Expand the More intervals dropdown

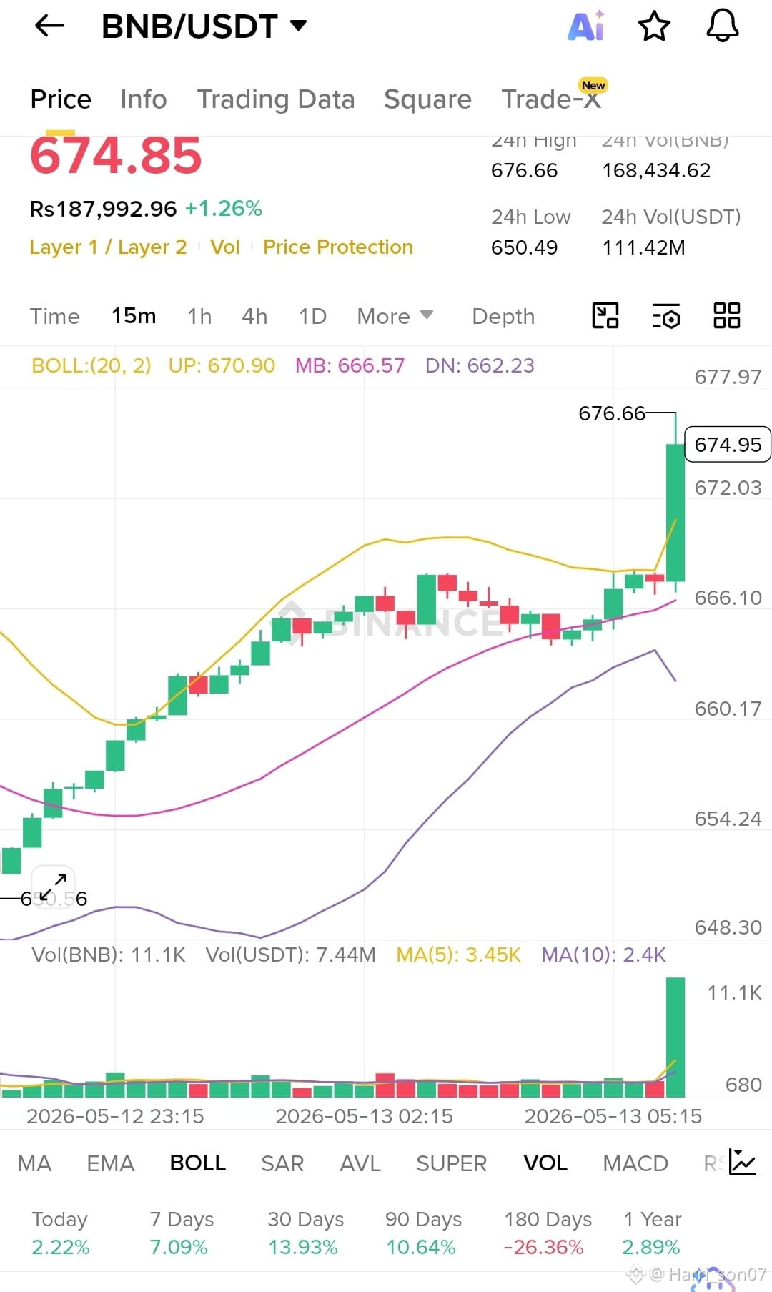pyautogui.click(x=395, y=316)
